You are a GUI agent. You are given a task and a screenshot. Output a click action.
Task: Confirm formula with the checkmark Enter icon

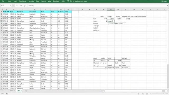21,6
